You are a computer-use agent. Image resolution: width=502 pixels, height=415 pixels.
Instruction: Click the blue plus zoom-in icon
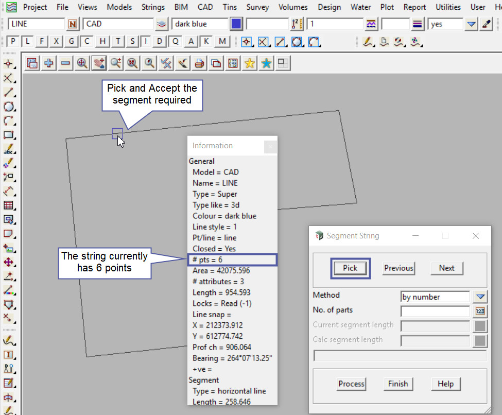coord(49,63)
